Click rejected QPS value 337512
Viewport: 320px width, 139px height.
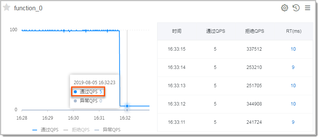(254, 49)
